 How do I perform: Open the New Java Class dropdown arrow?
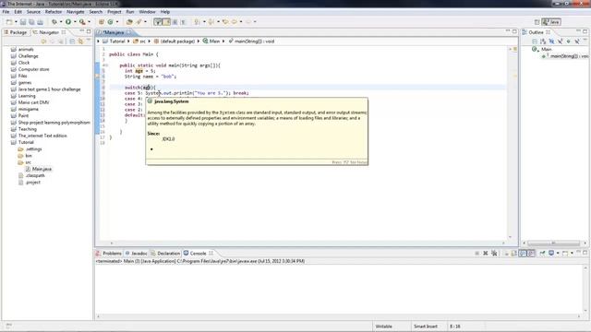tap(117, 22)
